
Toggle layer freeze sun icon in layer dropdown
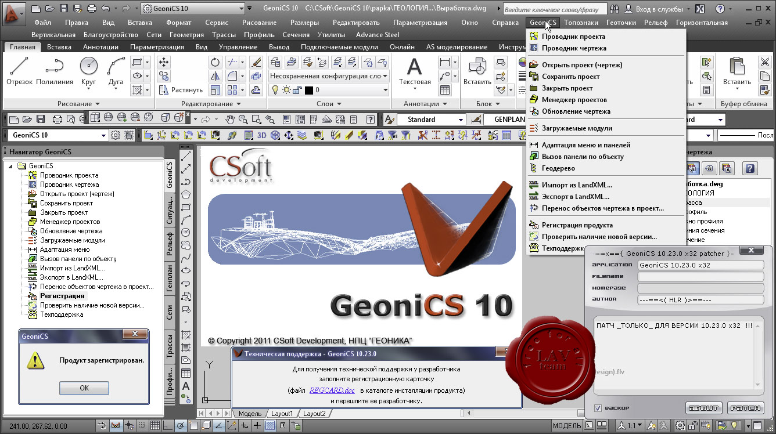[286, 90]
